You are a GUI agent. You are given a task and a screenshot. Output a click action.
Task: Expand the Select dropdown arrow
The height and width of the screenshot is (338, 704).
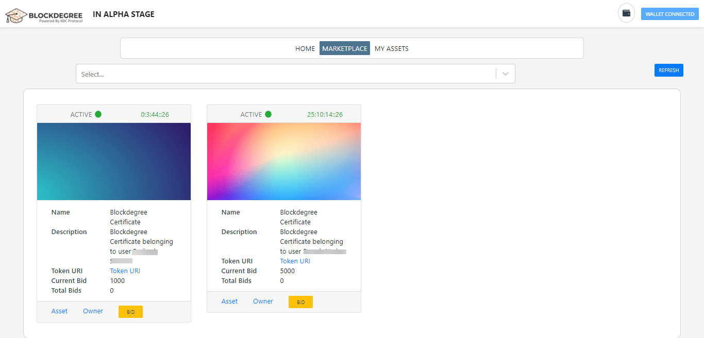coord(506,74)
